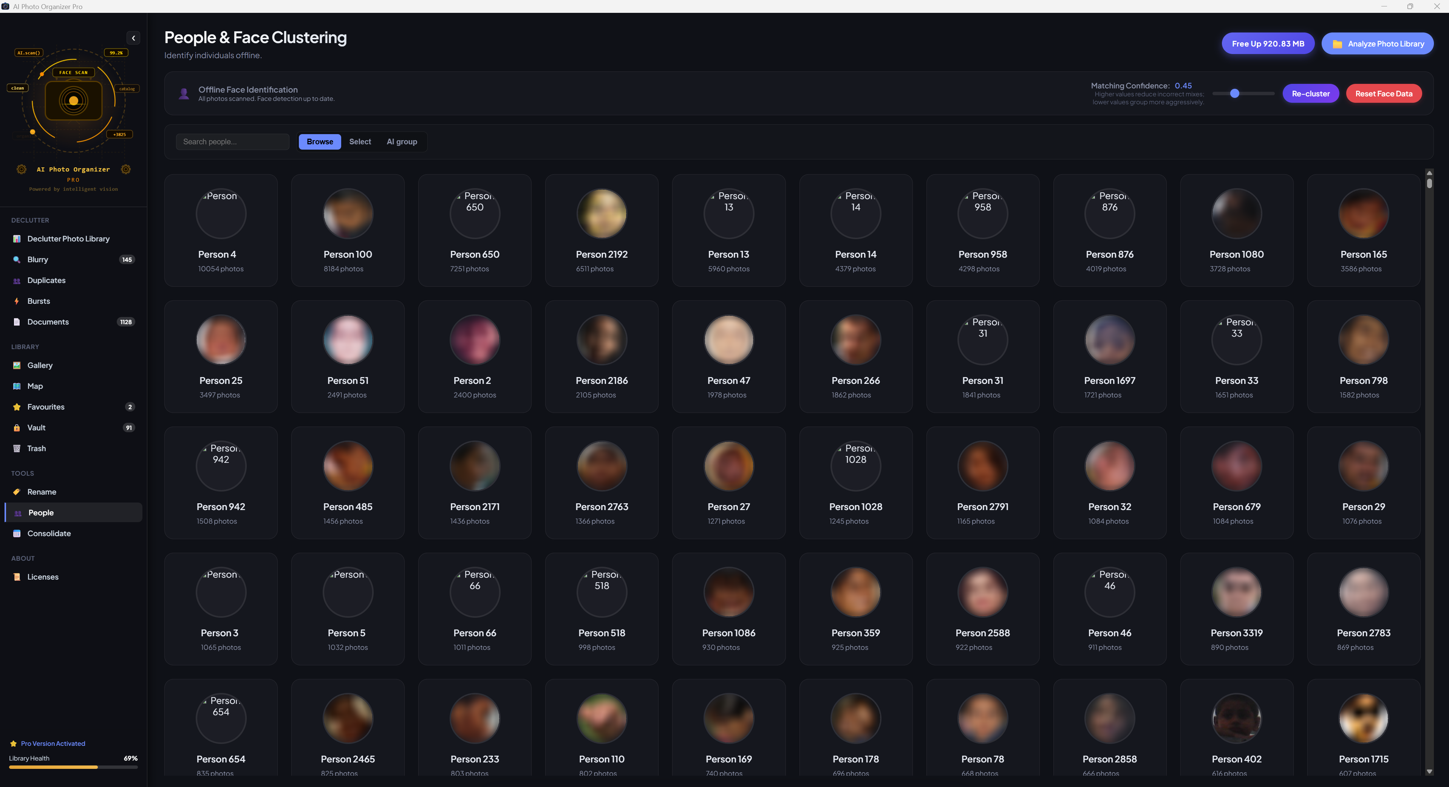The image size is (1449, 787).
Task: Click the folder icon on Analyze Photo Library
Action: [x=1337, y=44]
